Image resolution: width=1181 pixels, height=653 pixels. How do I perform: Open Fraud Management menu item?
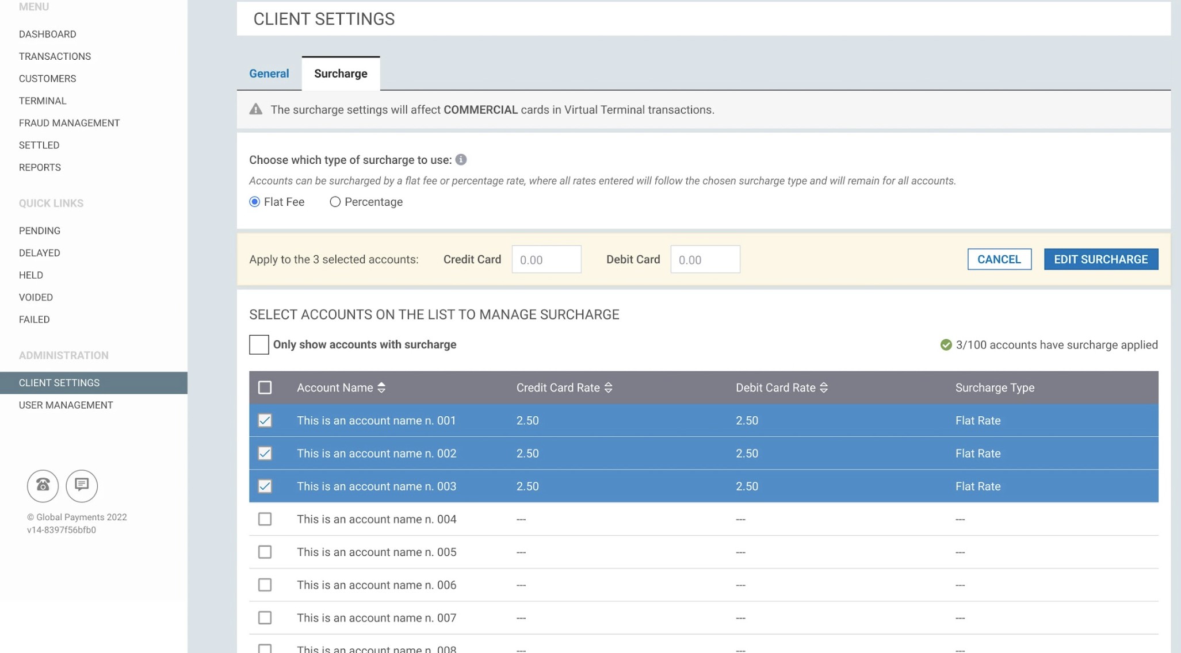tap(69, 123)
